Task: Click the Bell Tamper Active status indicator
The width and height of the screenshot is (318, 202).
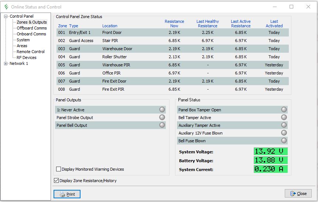Action: coord(284,117)
